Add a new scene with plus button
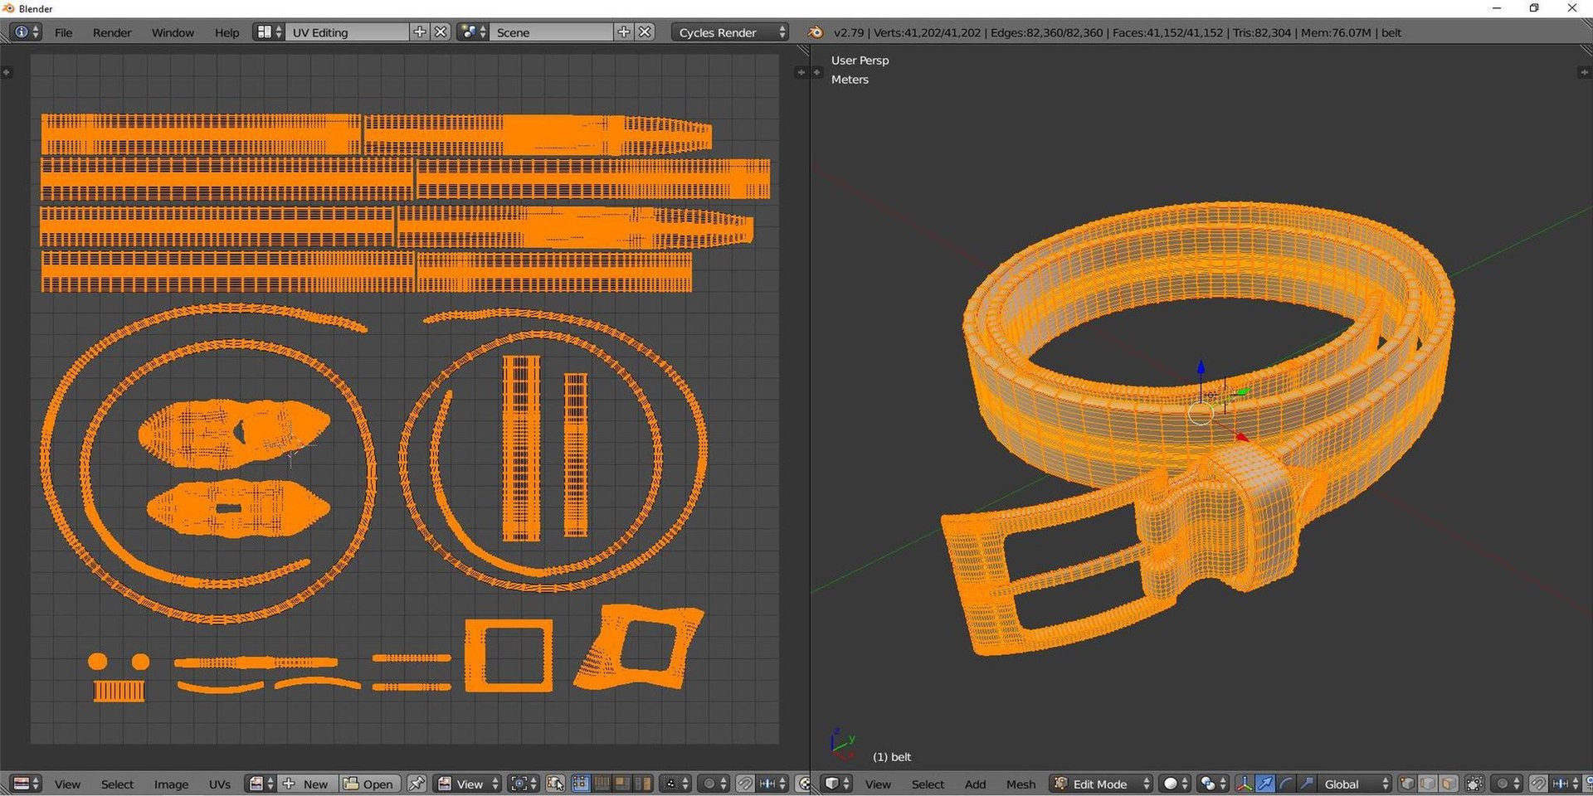 pyautogui.click(x=624, y=32)
